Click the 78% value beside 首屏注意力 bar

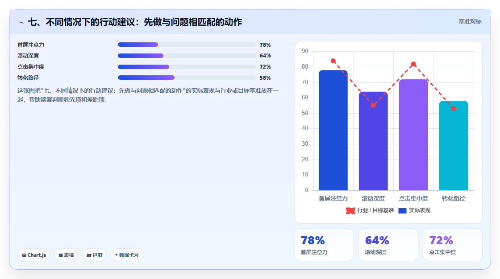[x=265, y=45]
